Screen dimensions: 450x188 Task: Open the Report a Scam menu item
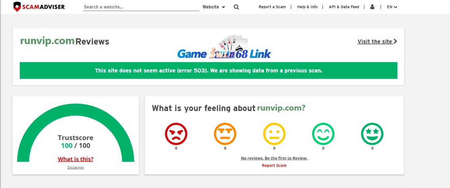tap(272, 7)
